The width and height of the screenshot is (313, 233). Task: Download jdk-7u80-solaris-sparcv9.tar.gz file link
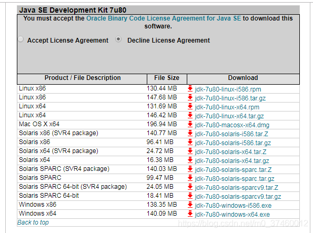tap(238, 197)
